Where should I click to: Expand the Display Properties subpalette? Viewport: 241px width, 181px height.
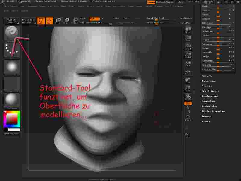tap(213, 111)
